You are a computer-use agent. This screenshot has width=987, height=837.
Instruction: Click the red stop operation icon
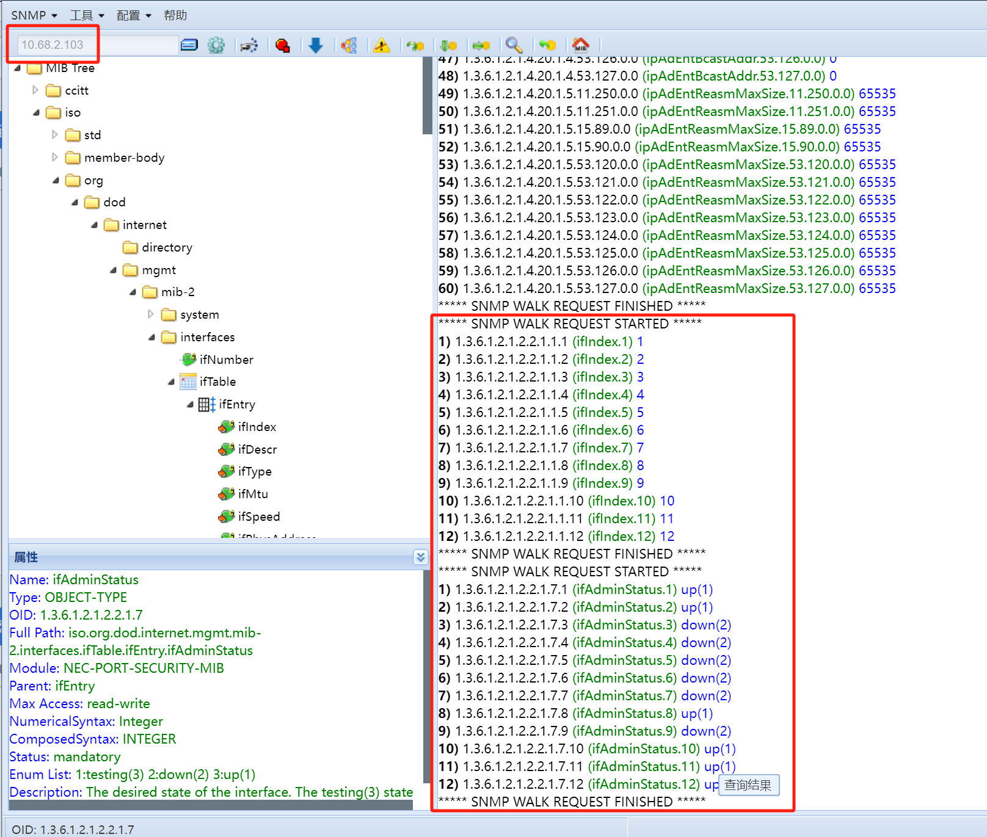point(282,45)
